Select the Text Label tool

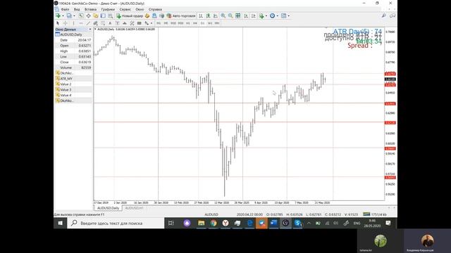click(x=117, y=23)
